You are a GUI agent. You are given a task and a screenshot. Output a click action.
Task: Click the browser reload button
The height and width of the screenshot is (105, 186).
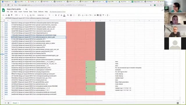8,5
